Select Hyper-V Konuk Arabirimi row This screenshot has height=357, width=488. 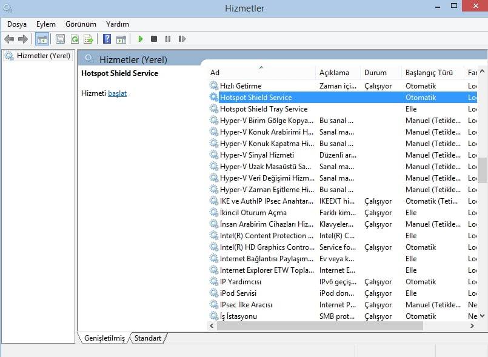343,132
